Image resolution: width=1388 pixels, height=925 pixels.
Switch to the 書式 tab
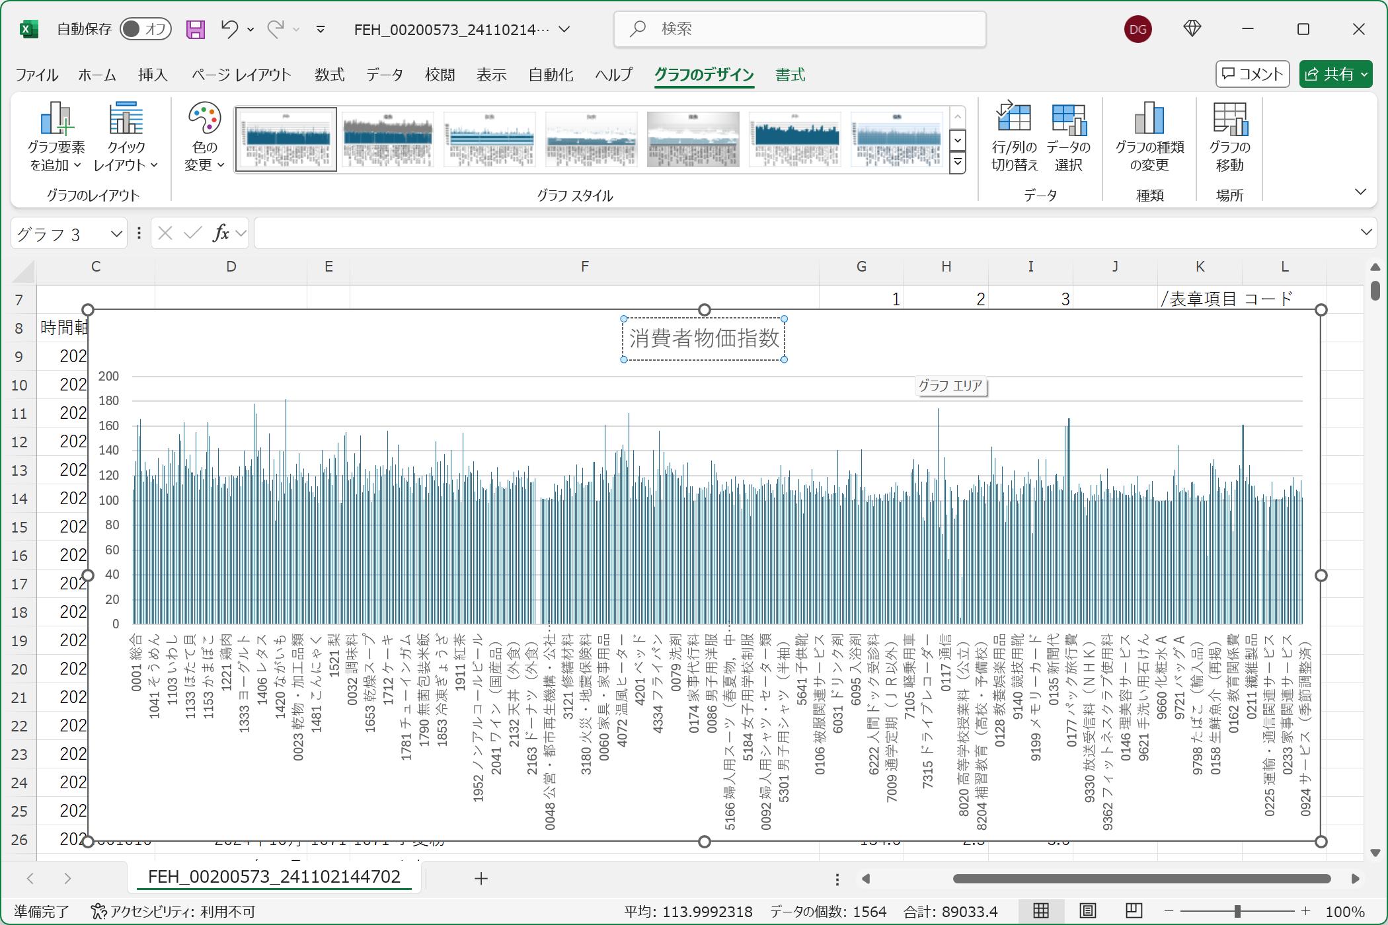tap(790, 75)
